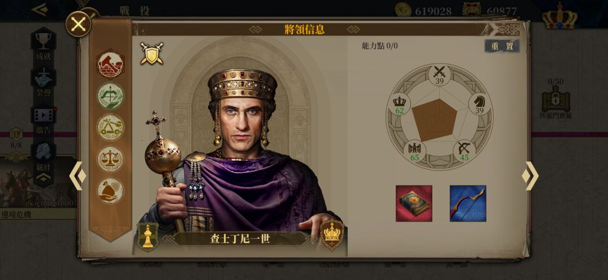The height and width of the screenshot is (280, 608).
Task: Go to the previous general with left arrow
Action: coord(78,176)
